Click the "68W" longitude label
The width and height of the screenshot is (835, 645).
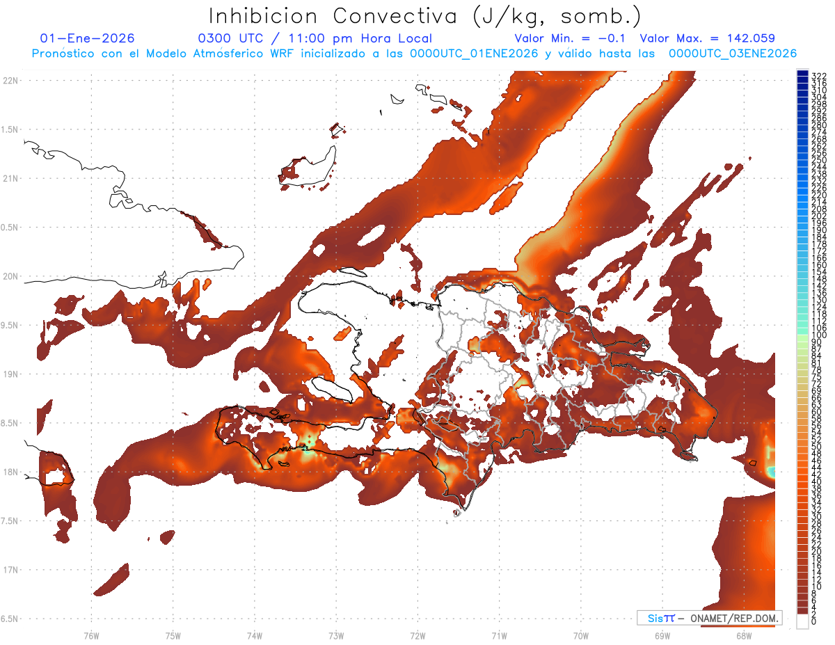pos(744,635)
